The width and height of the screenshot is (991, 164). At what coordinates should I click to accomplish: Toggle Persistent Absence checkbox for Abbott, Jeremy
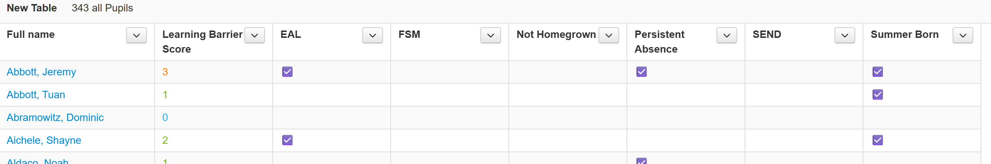pos(642,72)
